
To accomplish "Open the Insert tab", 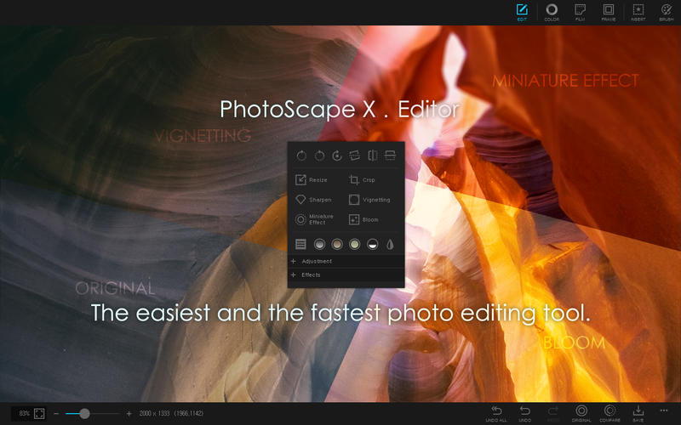I will [638, 12].
